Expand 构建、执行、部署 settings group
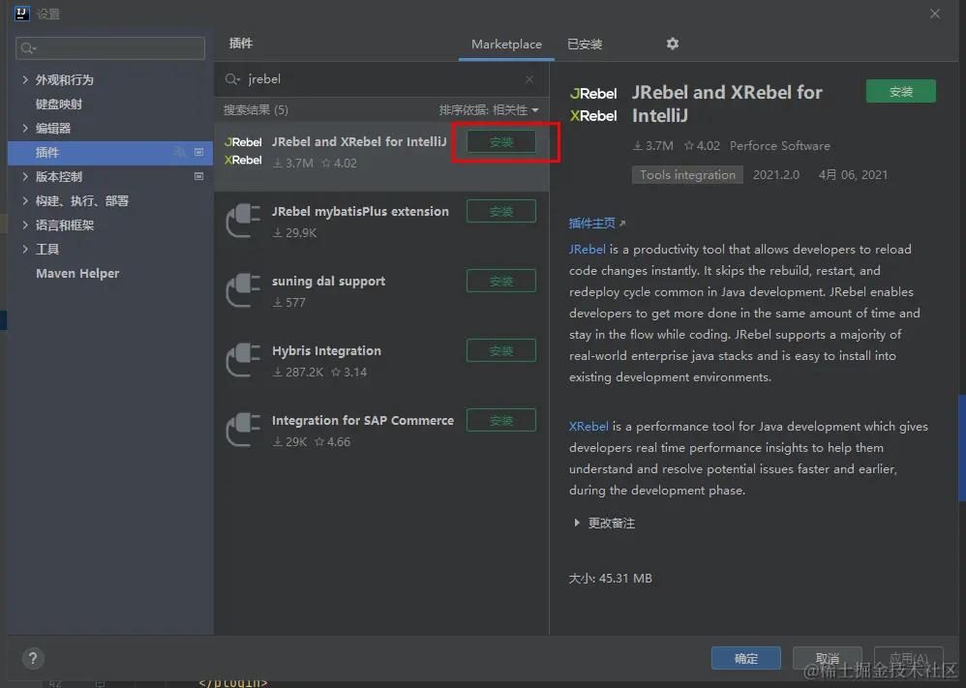Viewport: 966px width, 688px height. pyautogui.click(x=24, y=201)
